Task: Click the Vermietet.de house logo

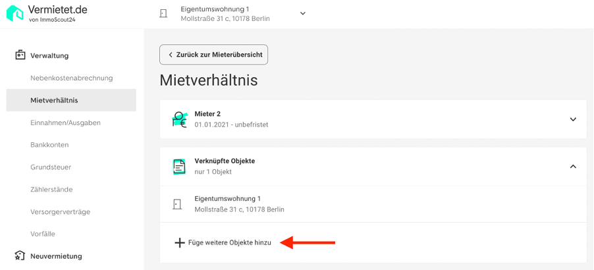Action: 14,13
